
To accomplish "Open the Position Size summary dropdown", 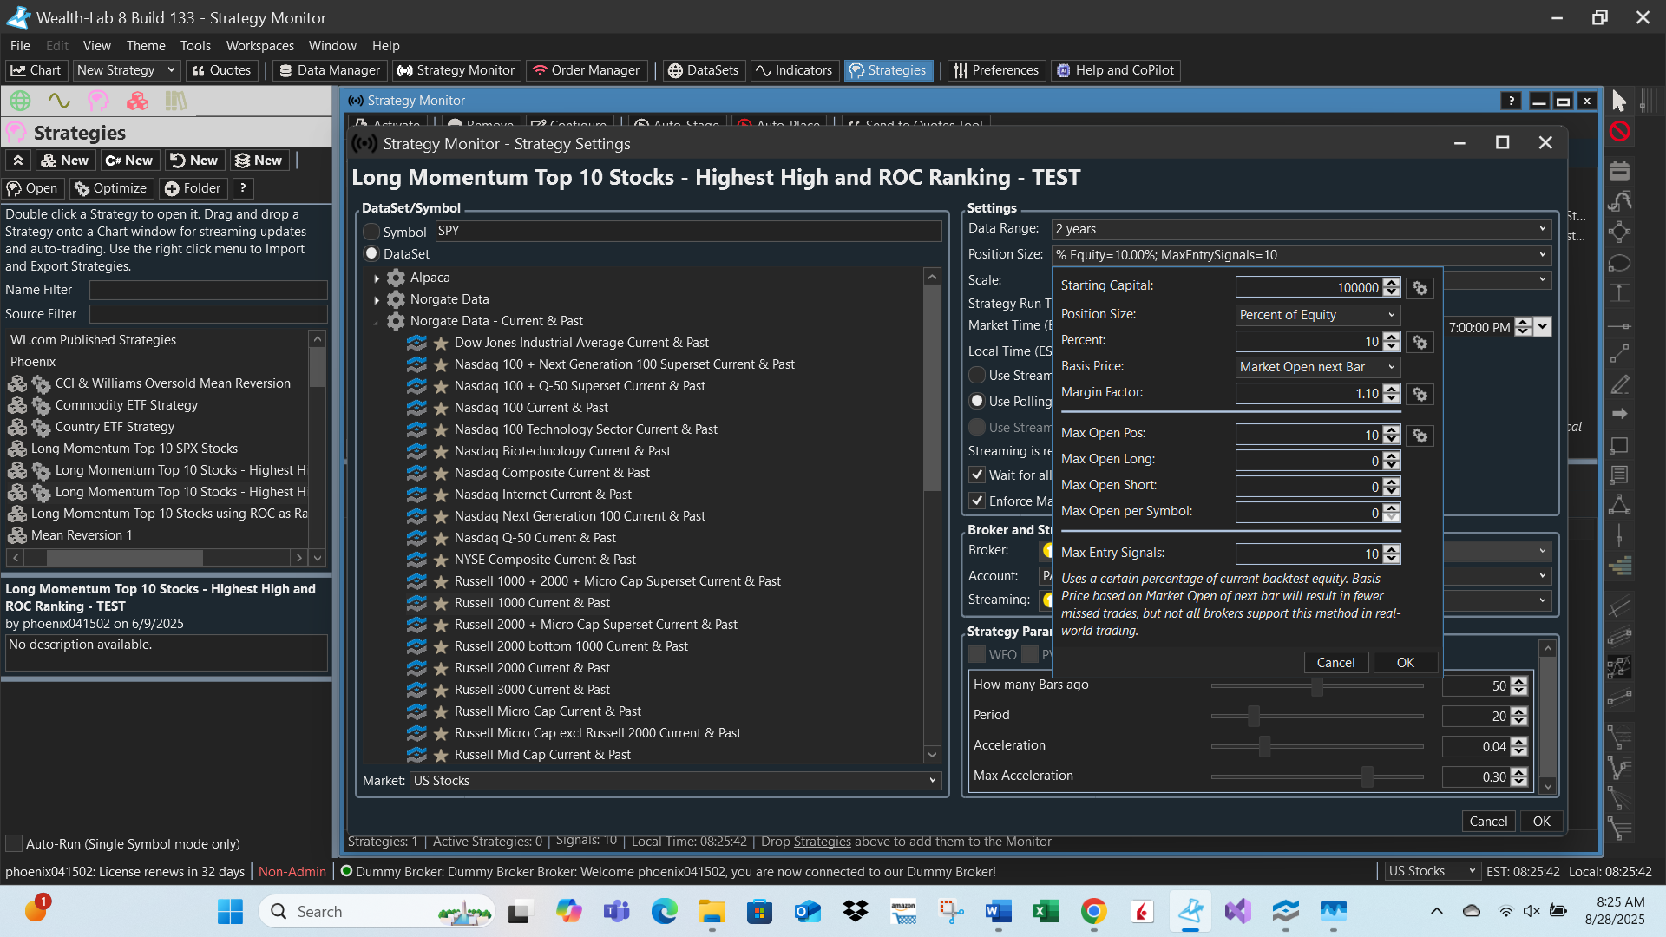I will [x=1301, y=255].
